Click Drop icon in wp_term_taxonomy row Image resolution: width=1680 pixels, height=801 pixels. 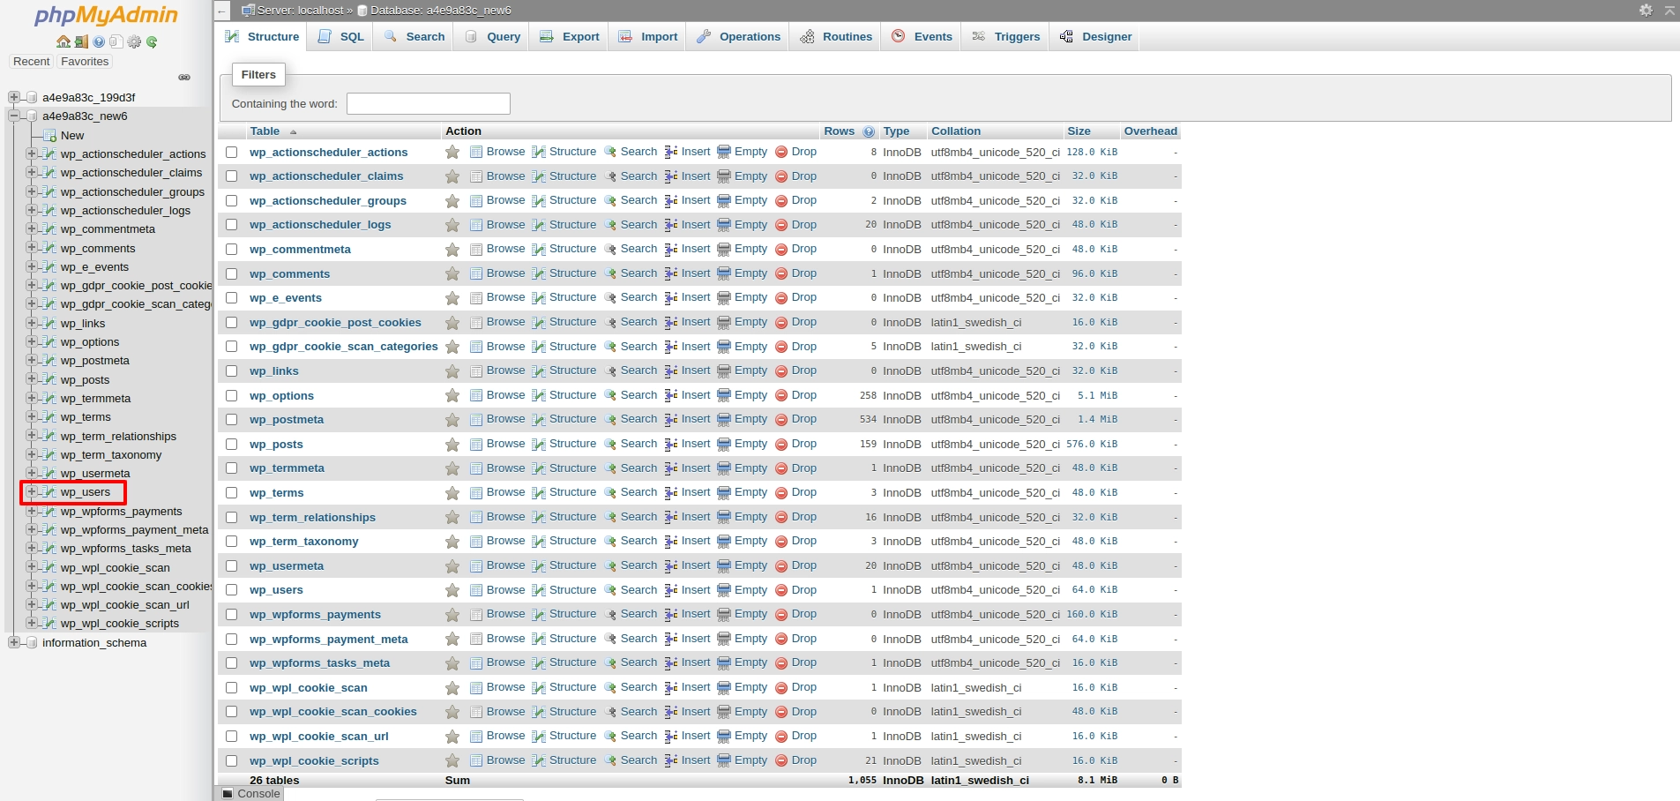tap(780, 541)
